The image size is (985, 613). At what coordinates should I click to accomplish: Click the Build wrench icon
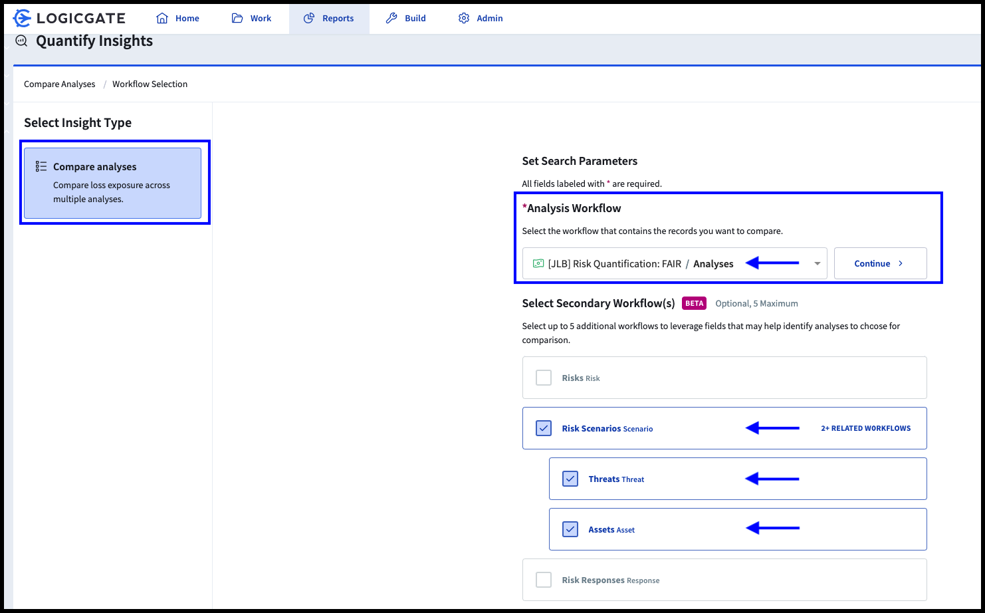391,19
